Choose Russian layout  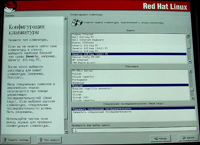tap(130, 86)
